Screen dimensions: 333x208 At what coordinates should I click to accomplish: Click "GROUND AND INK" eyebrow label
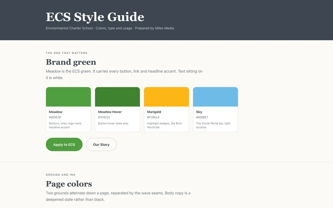coord(61,175)
